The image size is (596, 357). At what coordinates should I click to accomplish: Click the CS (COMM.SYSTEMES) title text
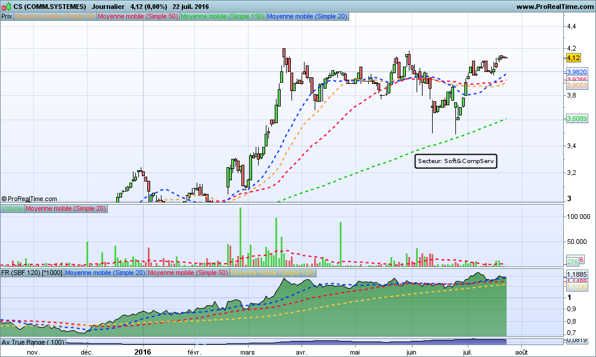50,7
